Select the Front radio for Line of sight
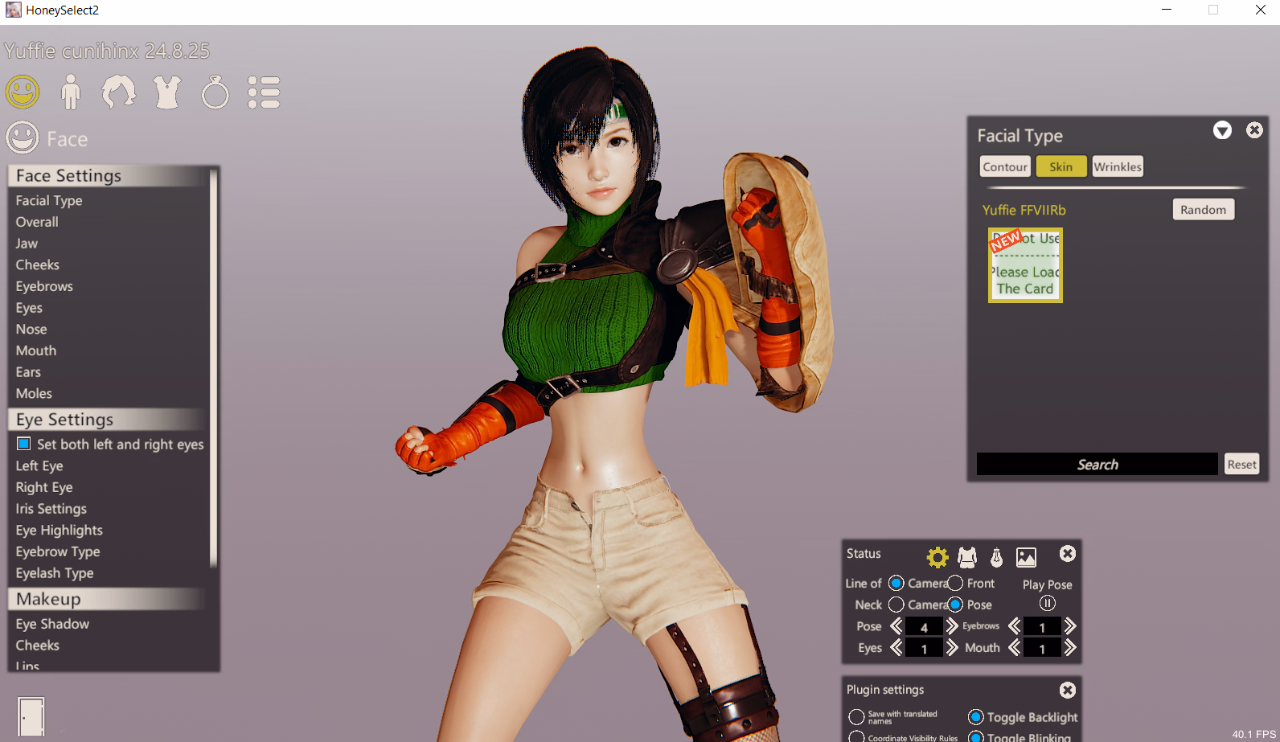This screenshot has width=1280, height=742. click(955, 584)
